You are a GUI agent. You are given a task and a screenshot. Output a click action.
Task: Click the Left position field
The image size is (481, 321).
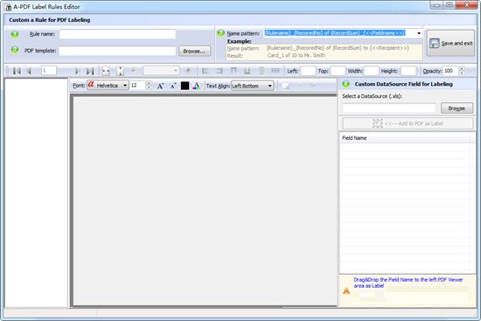[x=308, y=71]
